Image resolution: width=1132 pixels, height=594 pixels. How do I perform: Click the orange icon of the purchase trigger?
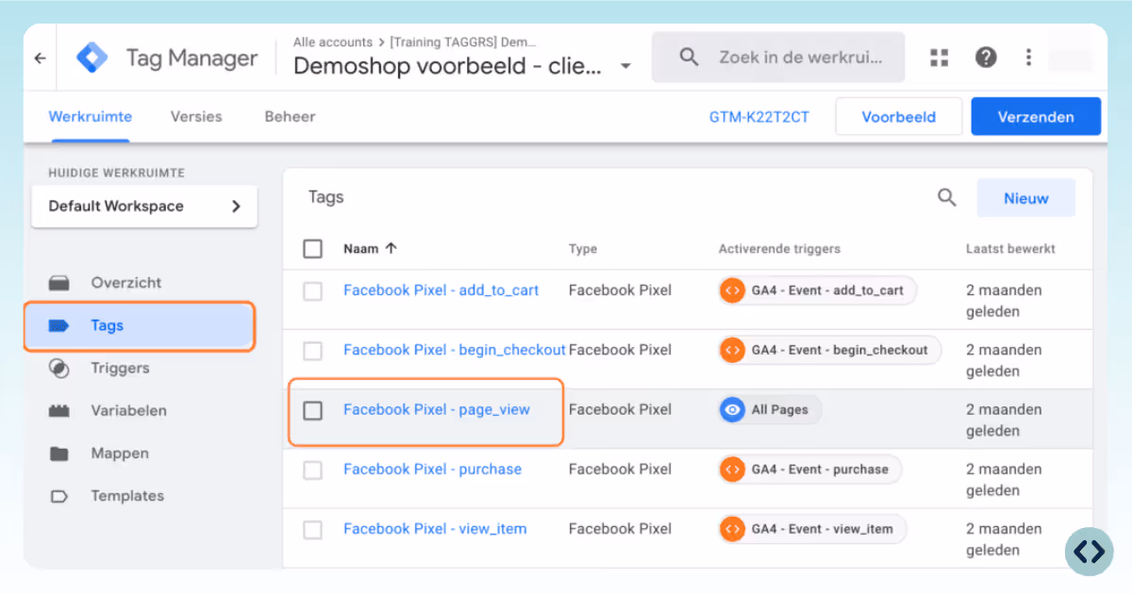(732, 469)
